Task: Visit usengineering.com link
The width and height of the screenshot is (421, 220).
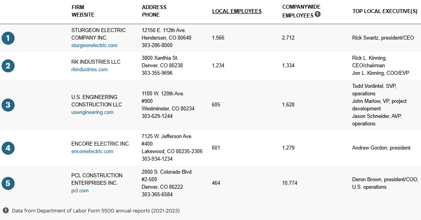Action: pyautogui.click(x=93, y=112)
